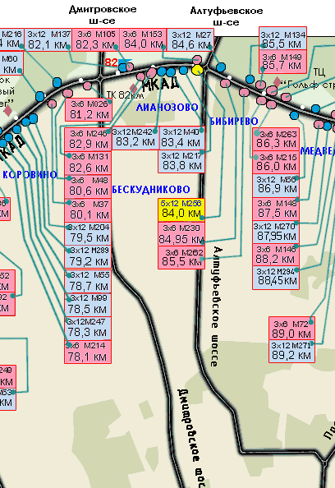Select the БЕСКУДНИКОВО district name
335x488 pixels.
151,190
